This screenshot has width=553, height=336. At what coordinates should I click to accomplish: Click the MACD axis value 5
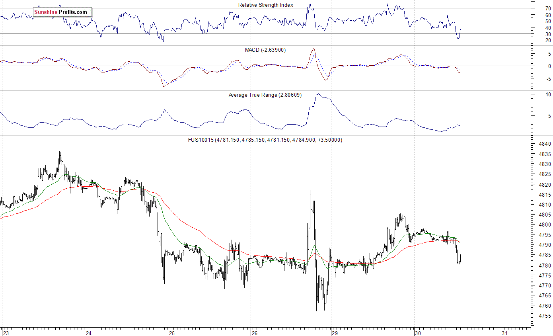(x=549, y=53)
